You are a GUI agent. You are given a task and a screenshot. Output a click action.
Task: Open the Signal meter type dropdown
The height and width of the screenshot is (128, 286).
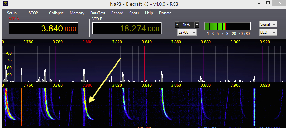[268, 24]
